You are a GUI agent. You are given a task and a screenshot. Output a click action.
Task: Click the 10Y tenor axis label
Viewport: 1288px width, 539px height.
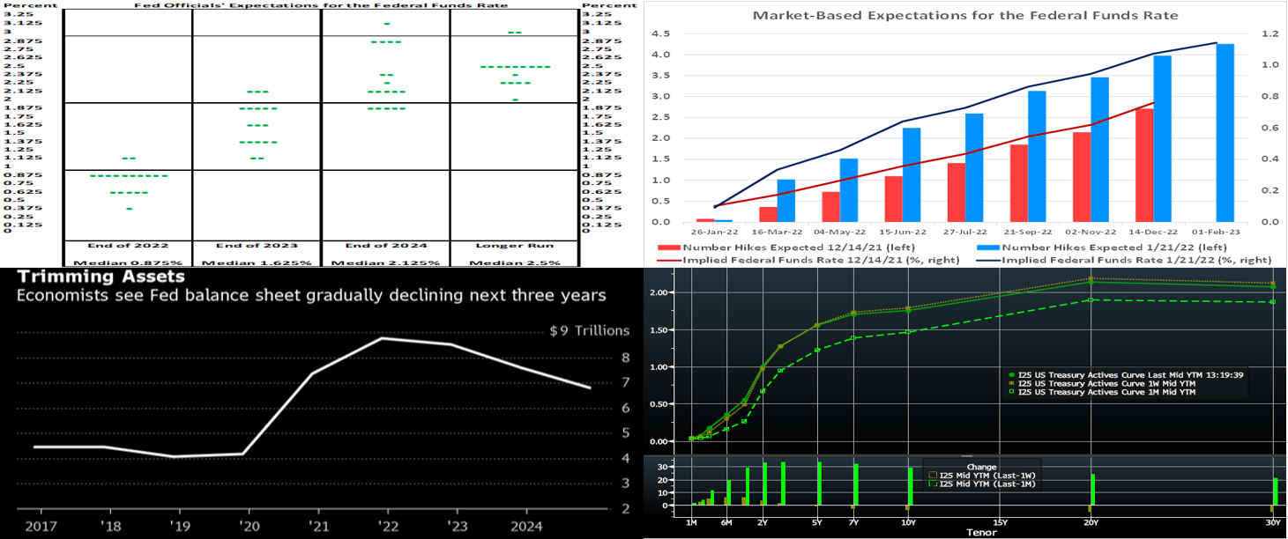tap(909, 522)
